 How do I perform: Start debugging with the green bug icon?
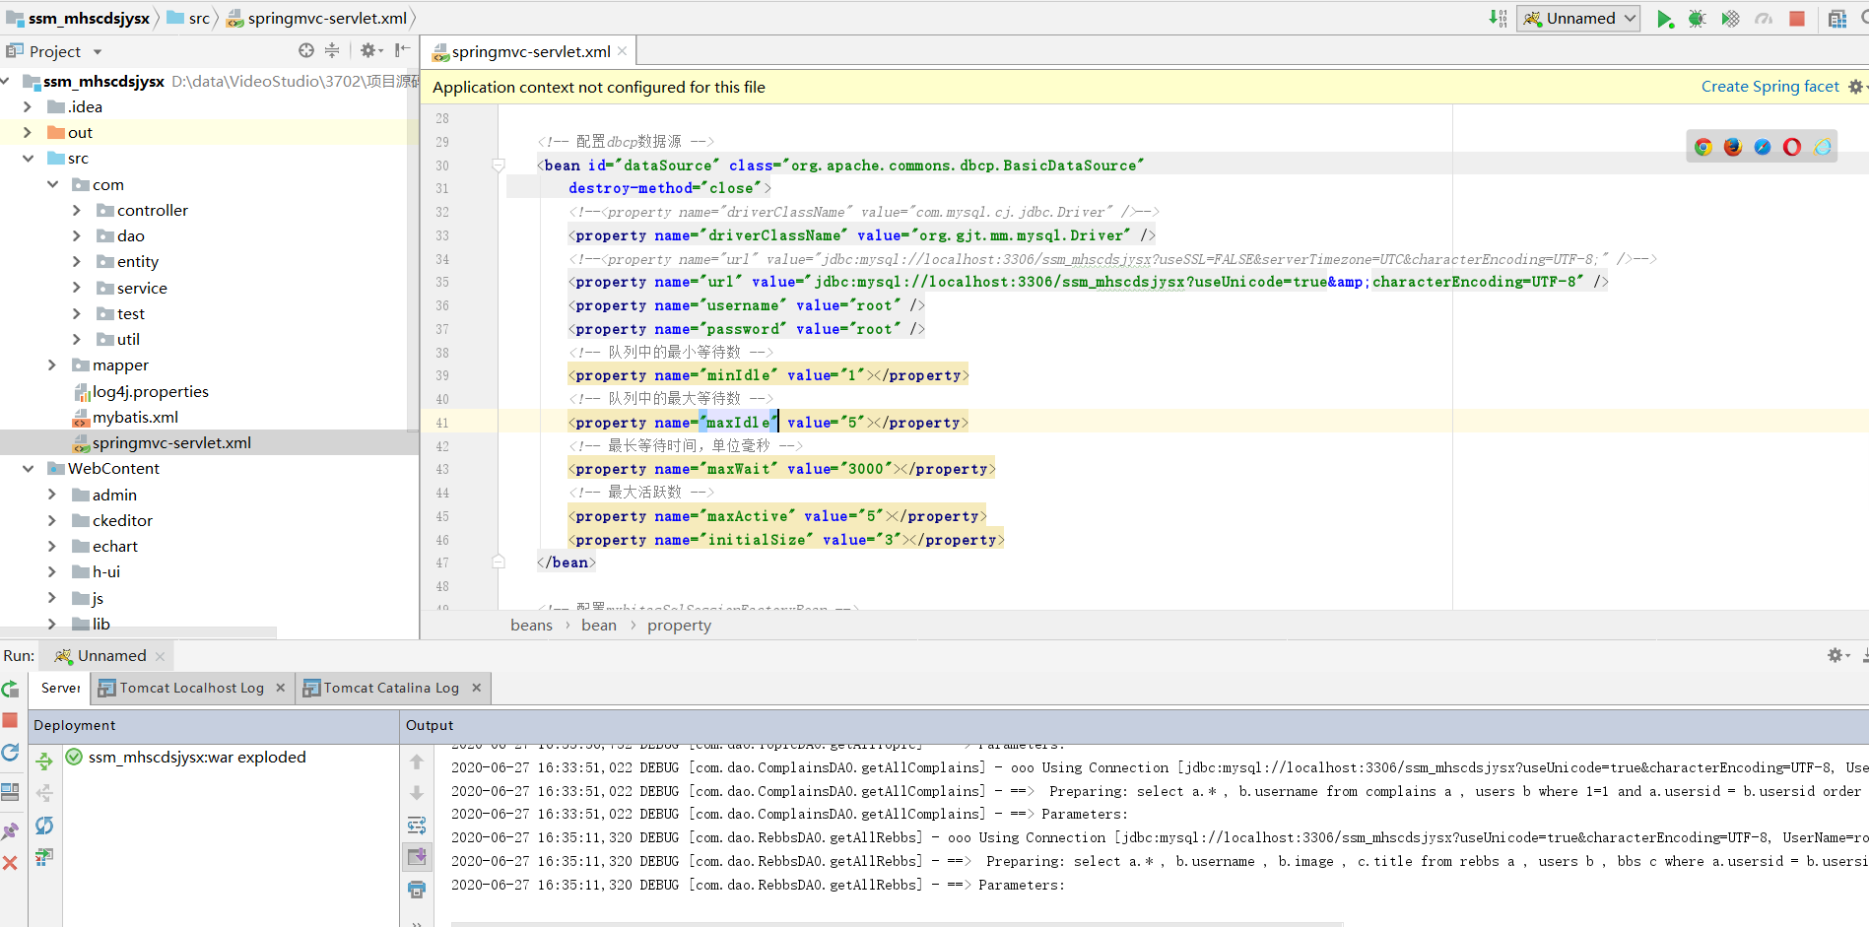point(1697,19)
